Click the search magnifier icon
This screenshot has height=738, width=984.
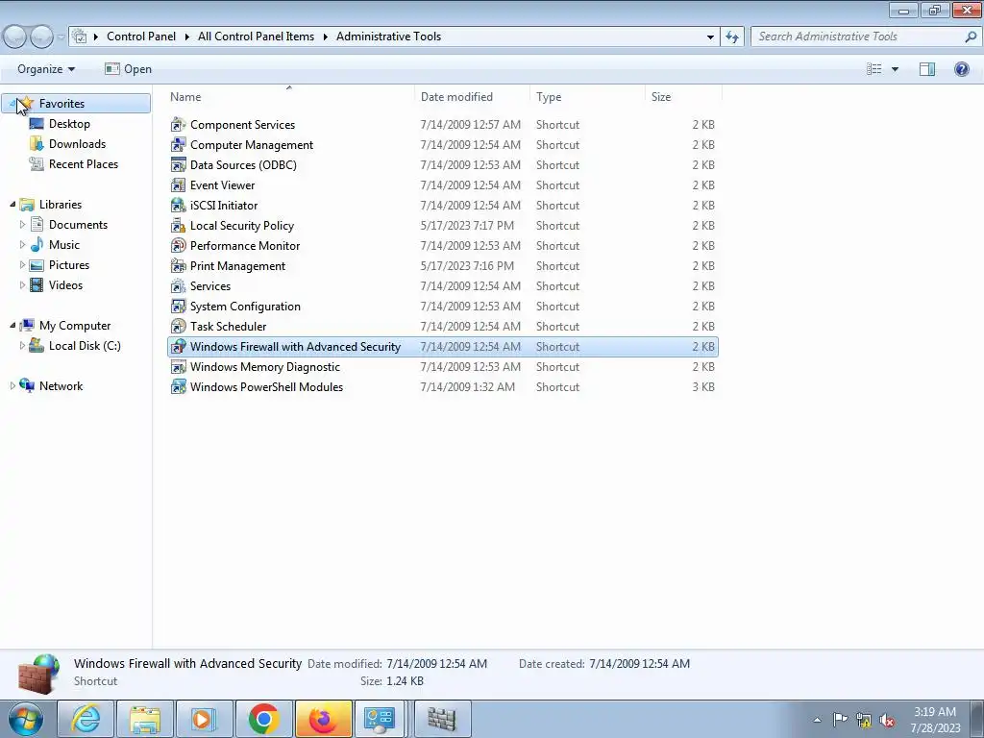(971, 37)
